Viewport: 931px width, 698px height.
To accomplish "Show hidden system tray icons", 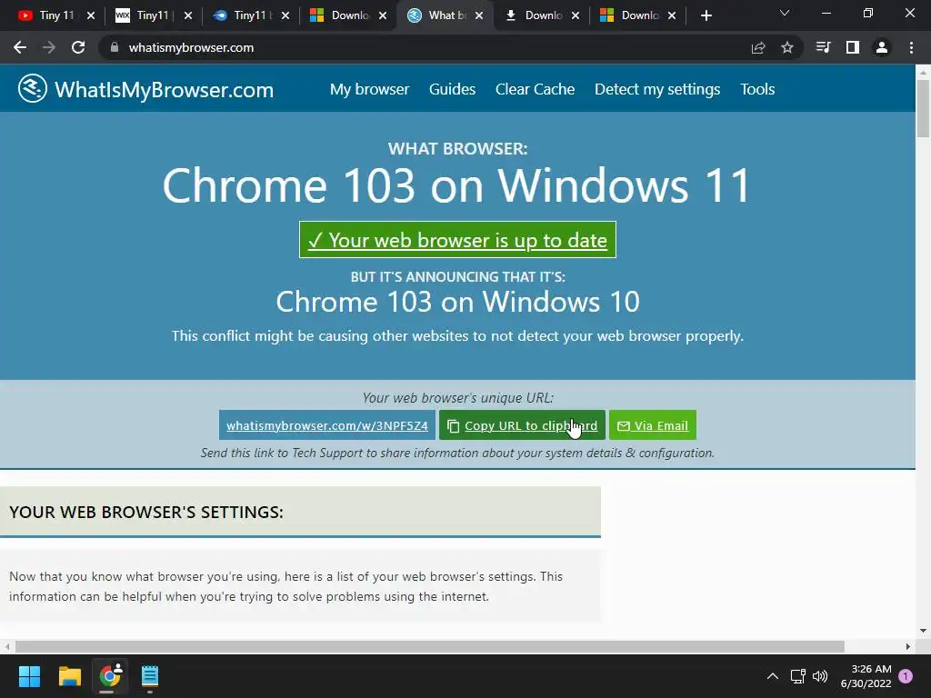I will tap(773, 676).
